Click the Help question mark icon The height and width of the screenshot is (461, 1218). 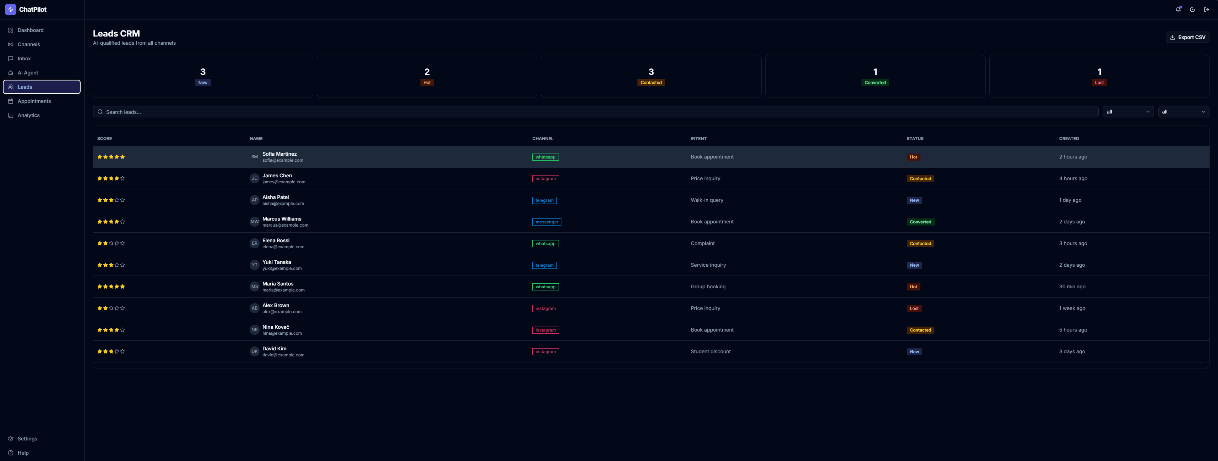pyautogui.click(x=10, y=453)
